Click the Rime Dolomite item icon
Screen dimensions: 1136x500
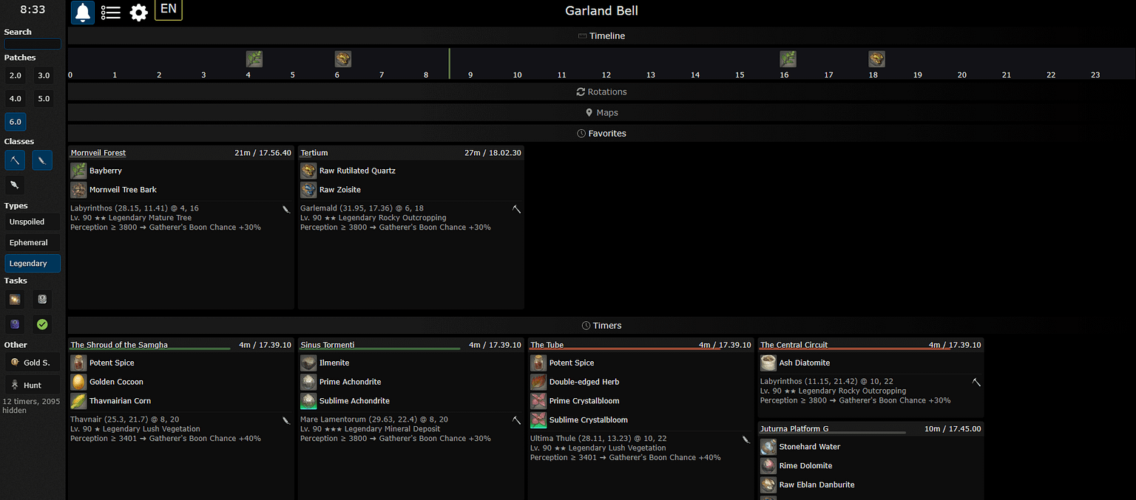click(x=768, y=466)
